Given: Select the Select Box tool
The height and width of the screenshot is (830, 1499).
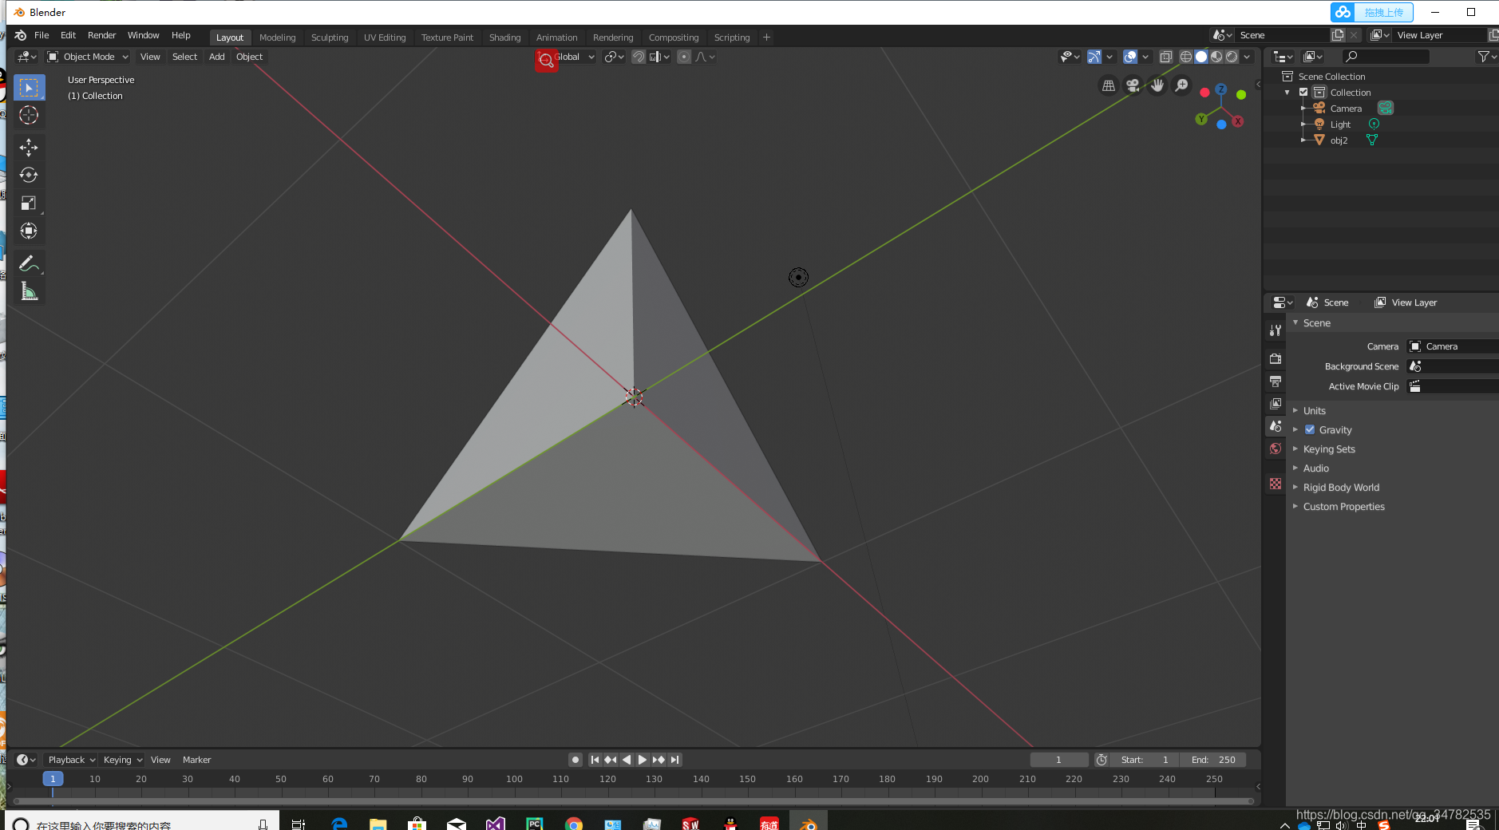Looking at the screenshot, I should tap(29, 87).
